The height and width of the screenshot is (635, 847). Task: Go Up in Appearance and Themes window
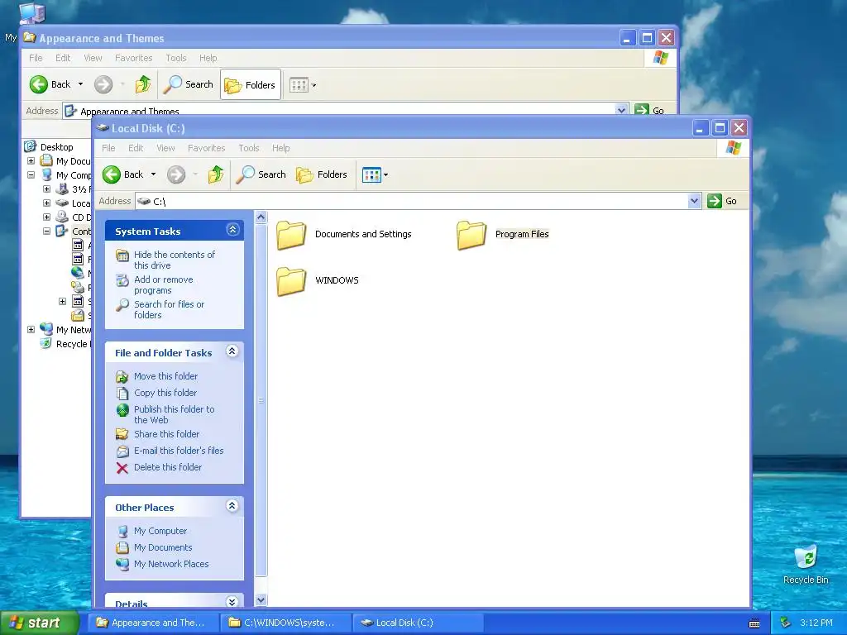tap(143, 84)
